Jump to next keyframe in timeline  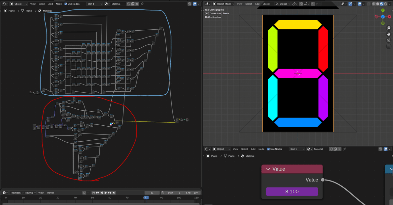(109, 193)
